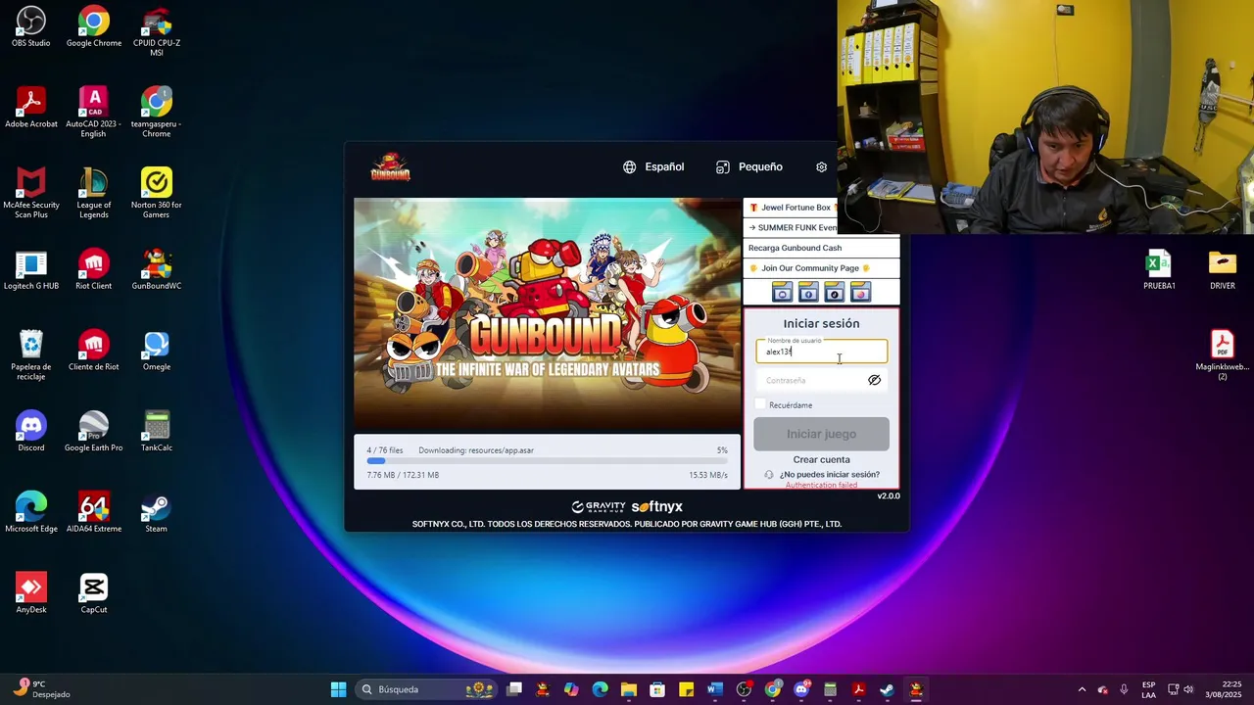
Task: Open McAfee Security Scan Plus icon
Action: coord(31,193)
